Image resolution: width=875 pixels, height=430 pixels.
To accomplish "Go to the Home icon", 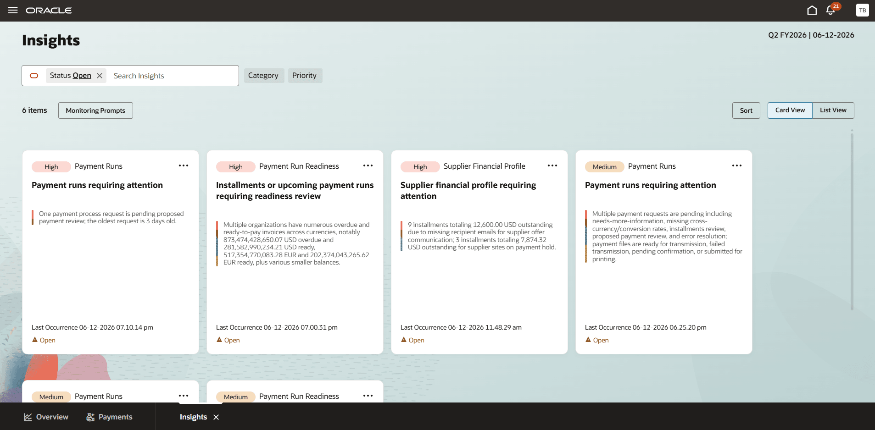I will 812,10.
